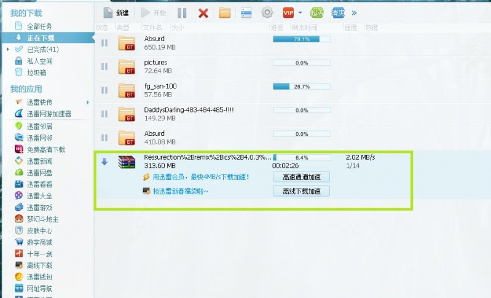Switch list view with blue layout icon
The image size is (491, 298).
tap(246, 13)
